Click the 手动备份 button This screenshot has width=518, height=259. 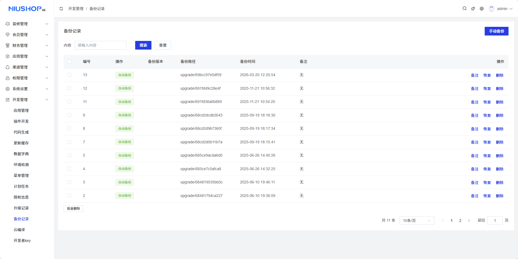point(496,31)
